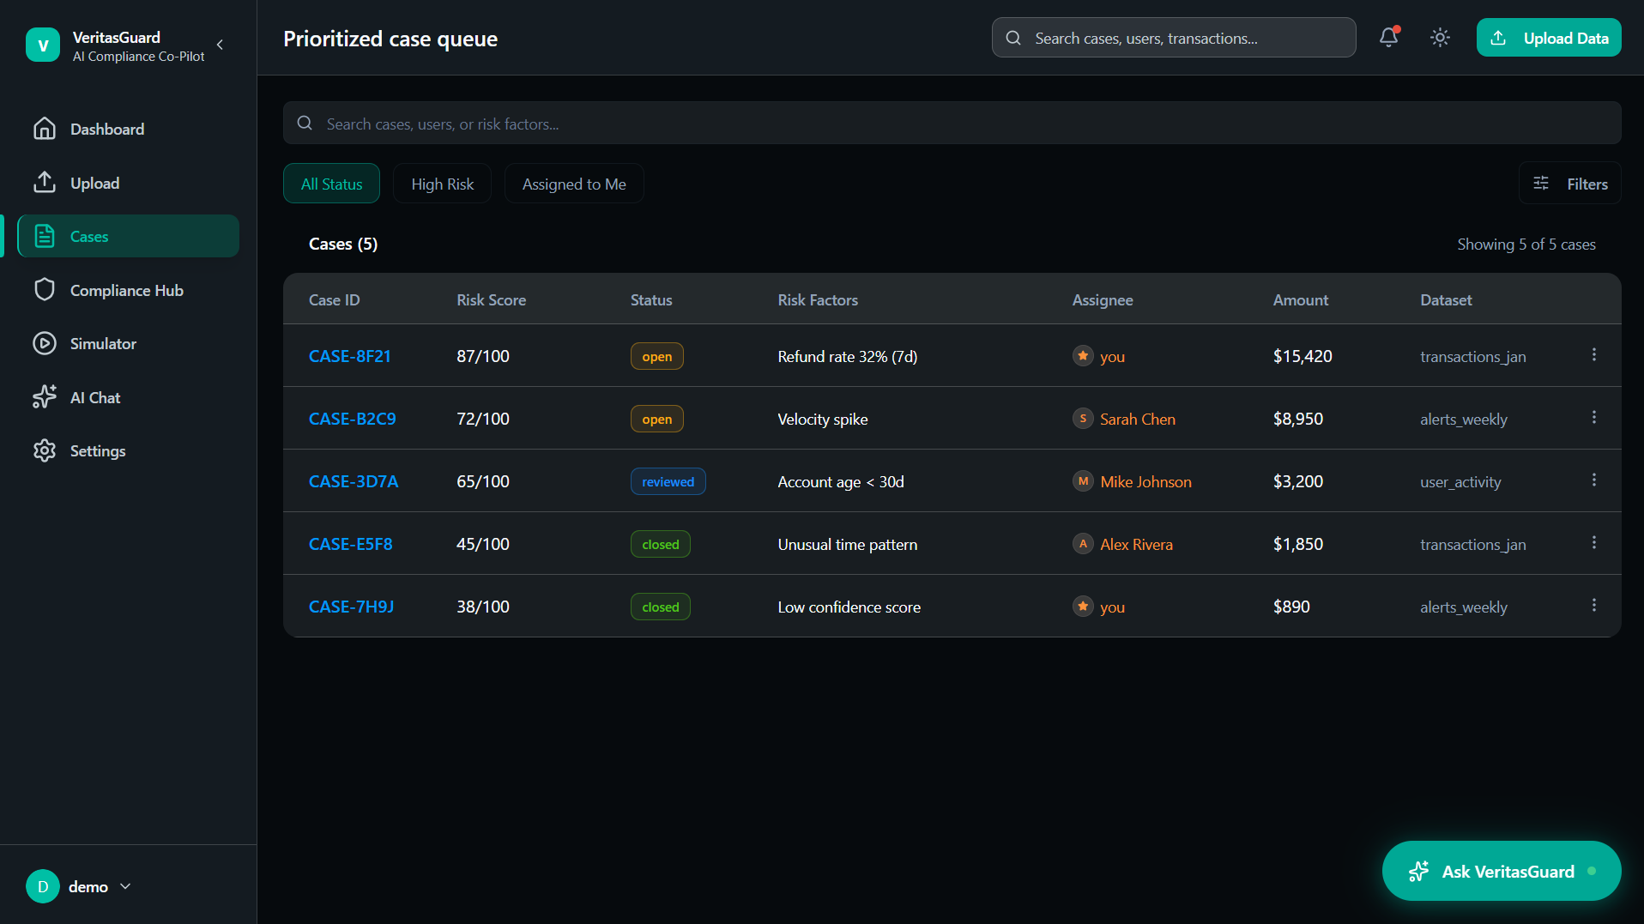The width and height of the screenshot is (1644, 924).
Task: Open the Ask VeritasGuard assistant
Action: coord(1502,871)
